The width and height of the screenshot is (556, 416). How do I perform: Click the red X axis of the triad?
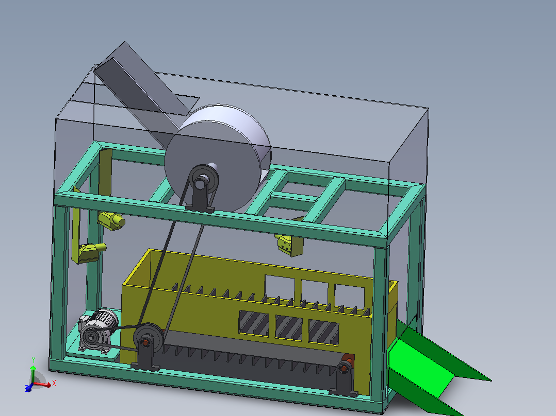click(42, 384)
